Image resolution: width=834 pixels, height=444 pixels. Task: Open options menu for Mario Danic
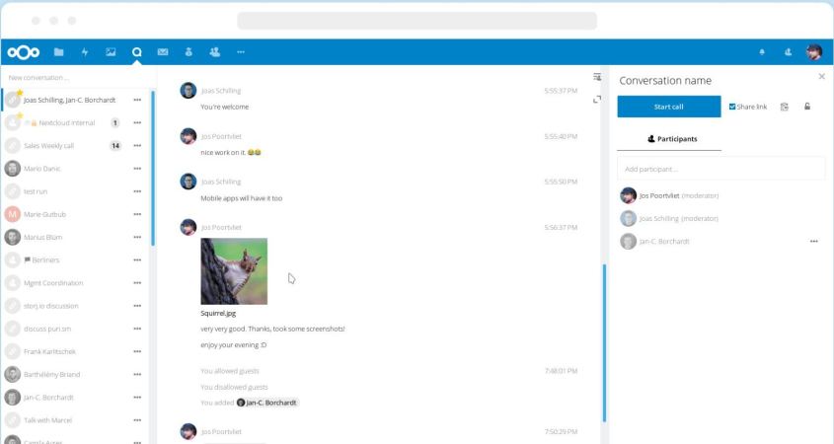pyautogui.click(x=137, y=169)
